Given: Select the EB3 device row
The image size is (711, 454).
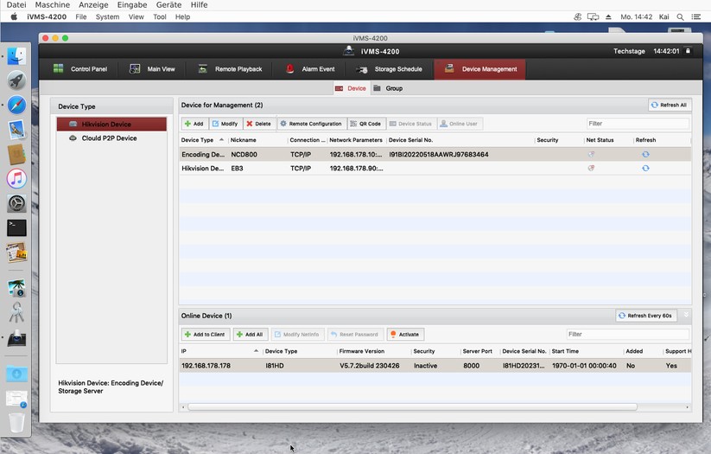Looking at the screenshot, I should click(x=435, y=168).
